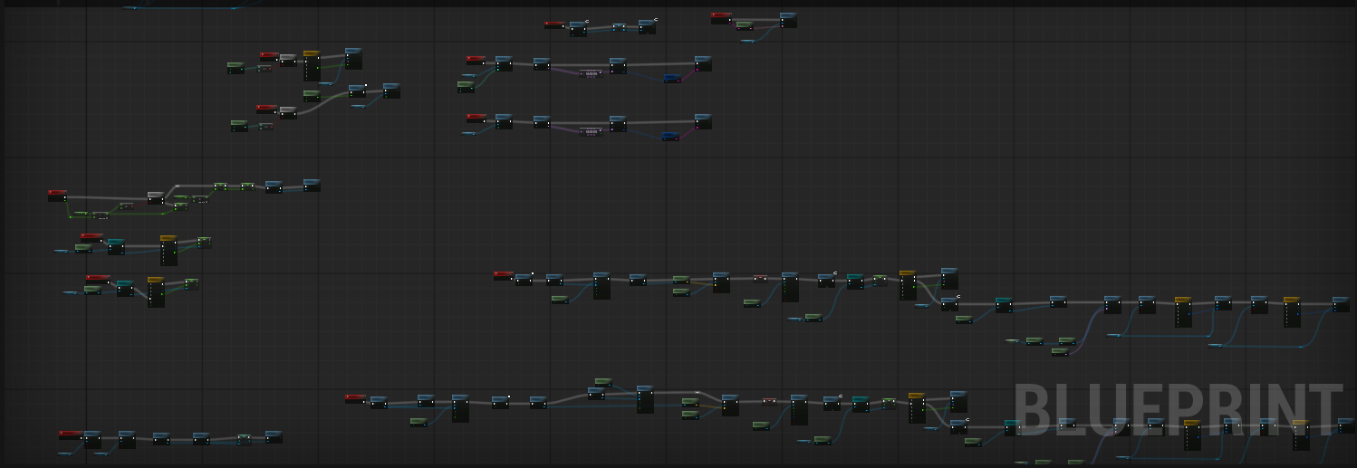Select red event node heading the all-blue top chain

point(554,24)
